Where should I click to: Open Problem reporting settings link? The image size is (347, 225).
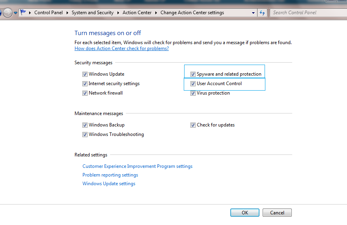[110, 175]
